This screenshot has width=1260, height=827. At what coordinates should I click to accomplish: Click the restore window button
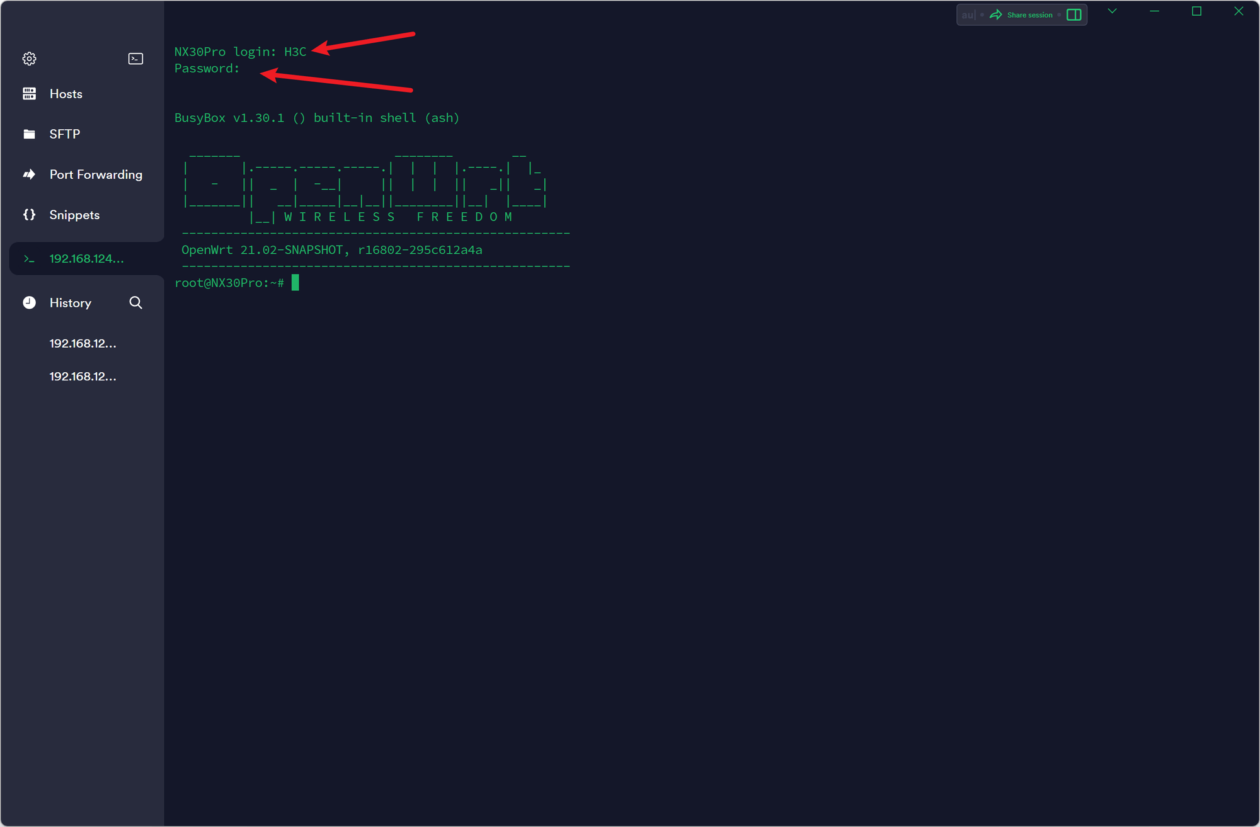[1195, 12]
